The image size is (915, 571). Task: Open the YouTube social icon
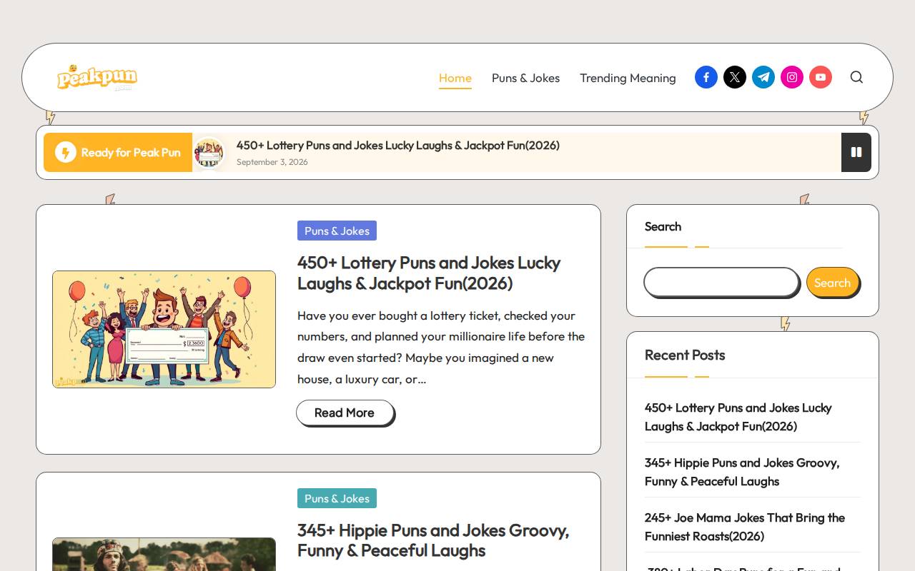tap(820, 77)
